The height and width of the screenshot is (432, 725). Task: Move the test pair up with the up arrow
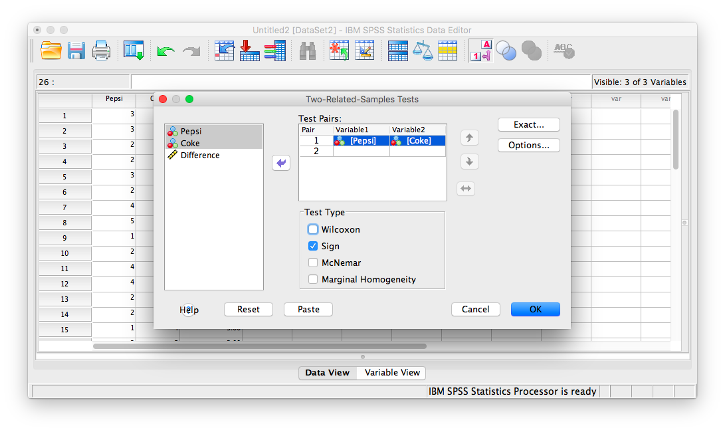coord(469,138)
